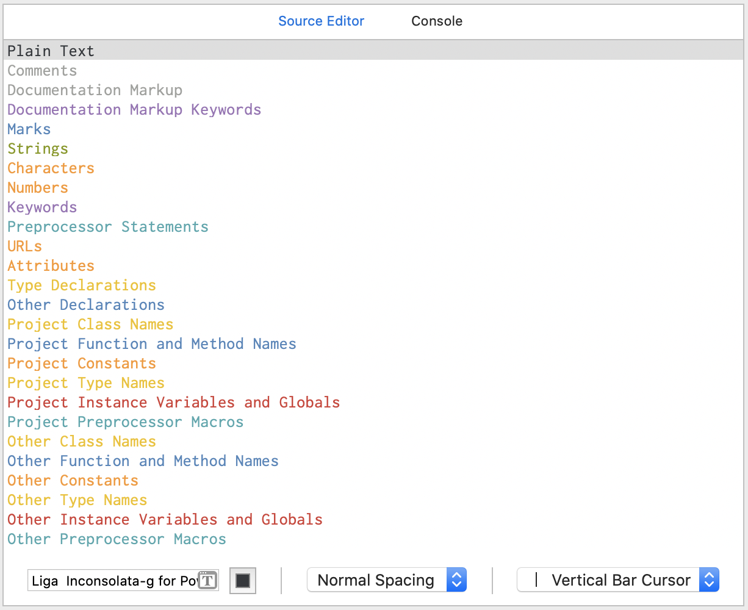748x610 pixels.
Task: Select Project Instance Variables and Globals
Action: coord(174,403)
